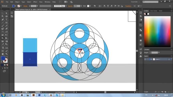Open the File menu
Screen dimensions: 173x97
(x=7, y=2)
